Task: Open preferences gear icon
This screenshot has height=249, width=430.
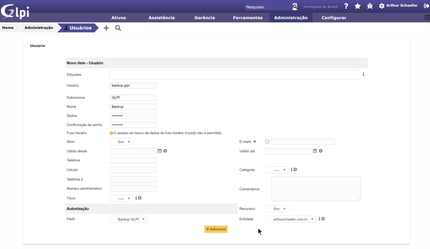Action: point(381,6)
